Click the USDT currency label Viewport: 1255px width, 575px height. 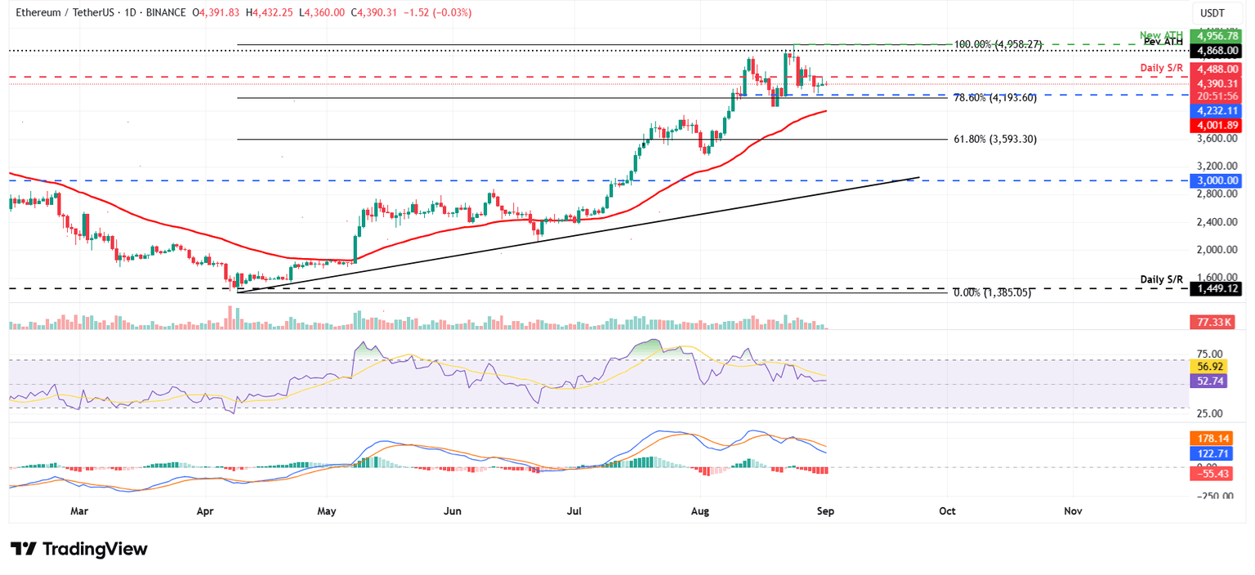(1213, 11)
